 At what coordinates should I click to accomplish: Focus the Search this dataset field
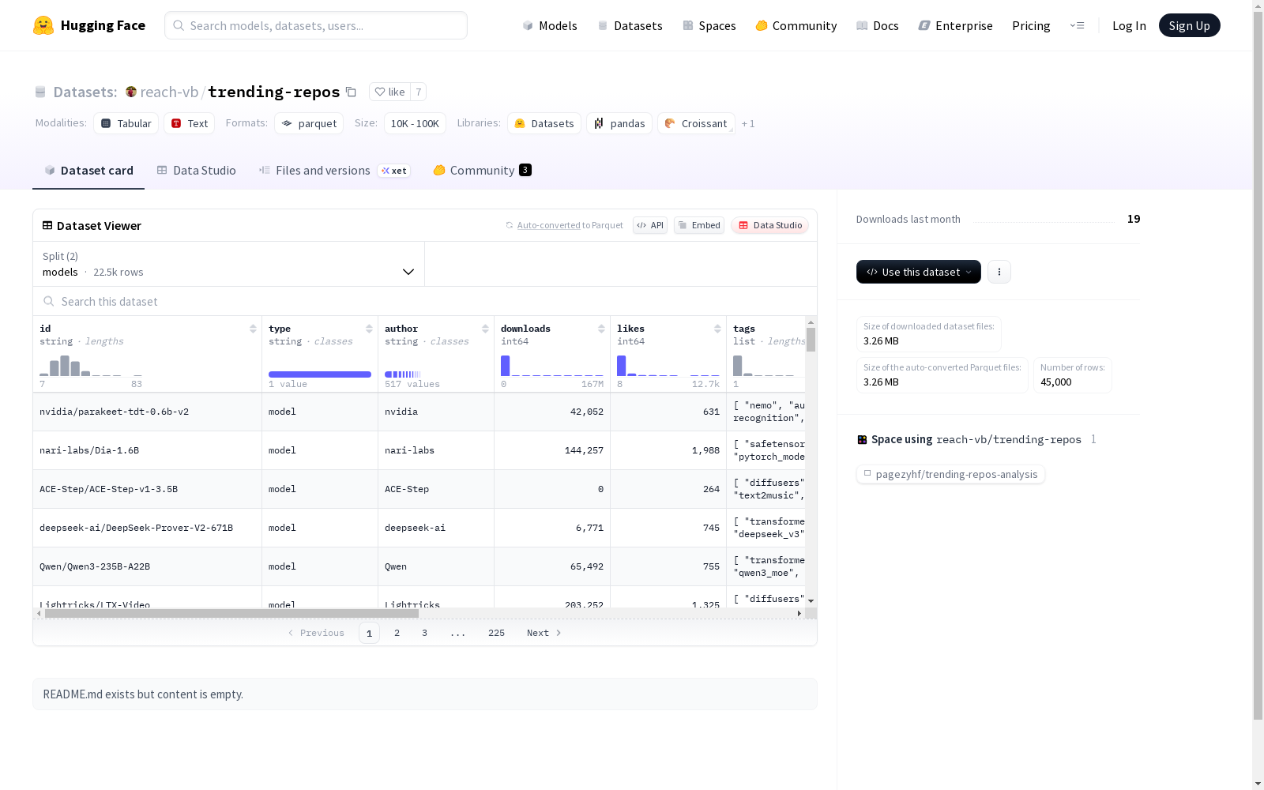click(x=425, y=301)
